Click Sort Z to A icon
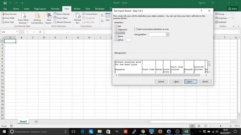The image size is (241, 135). click(102, 21)
